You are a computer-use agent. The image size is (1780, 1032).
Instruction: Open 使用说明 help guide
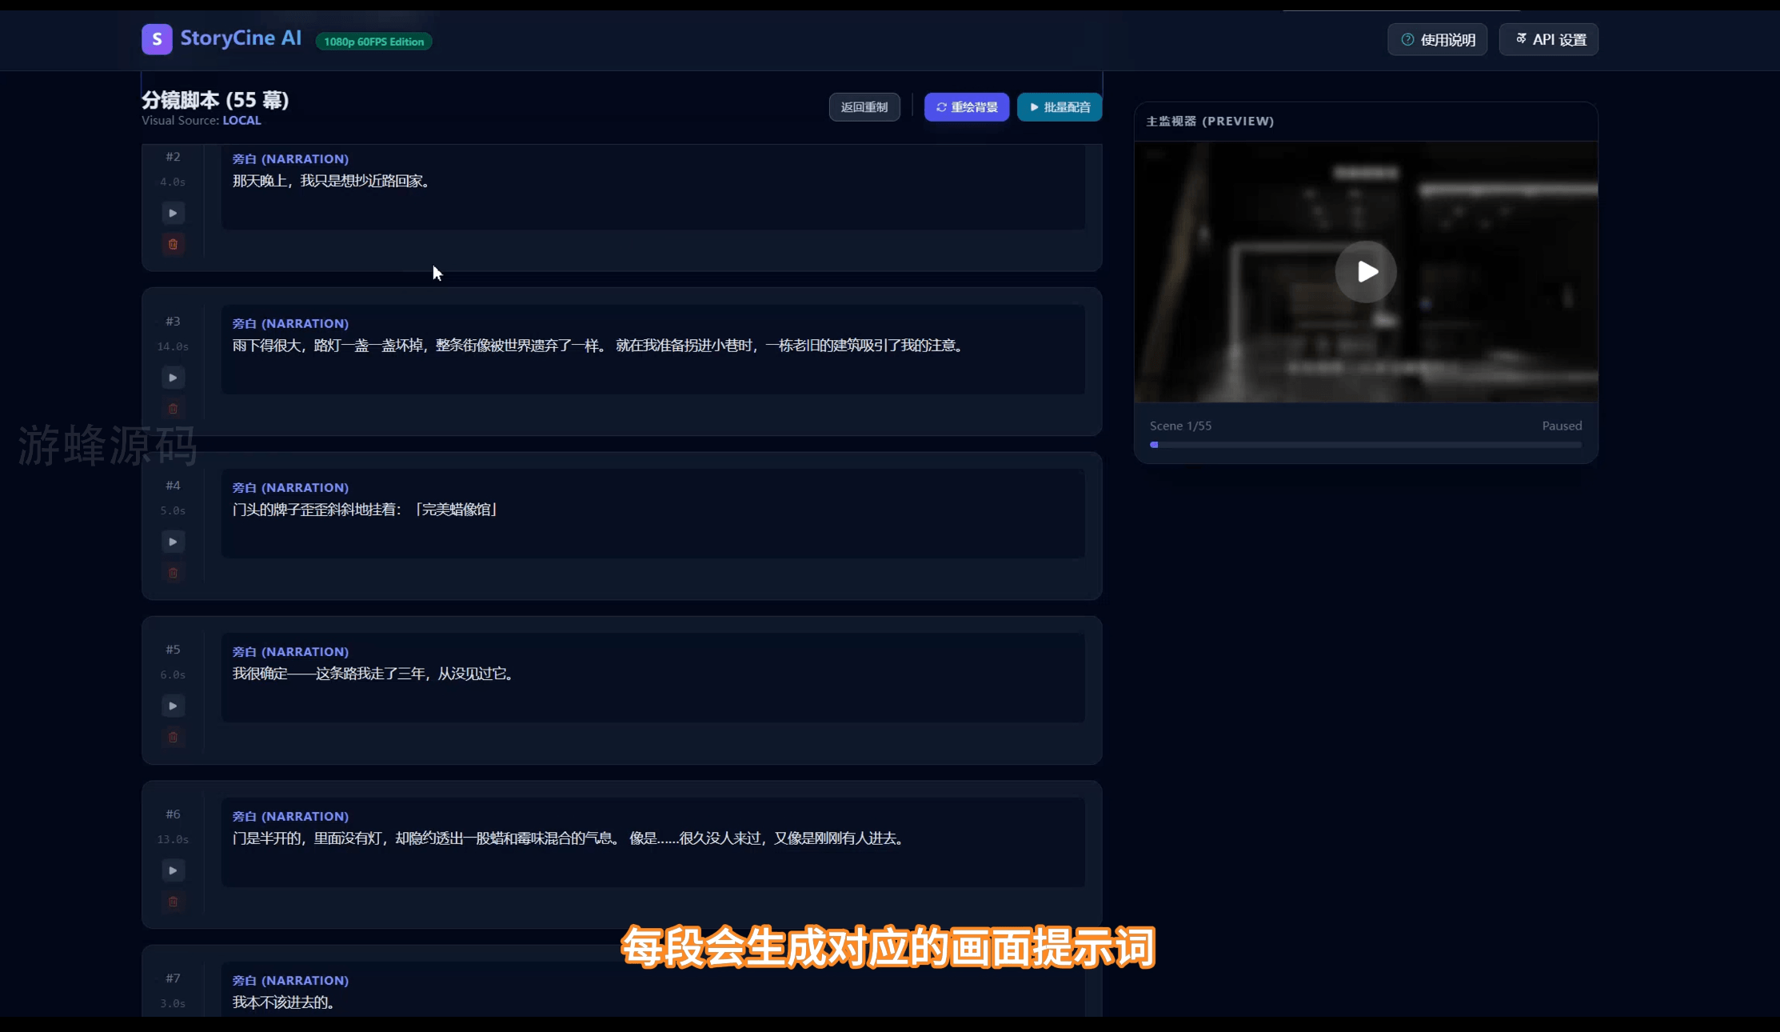[x=1437, y=39]
